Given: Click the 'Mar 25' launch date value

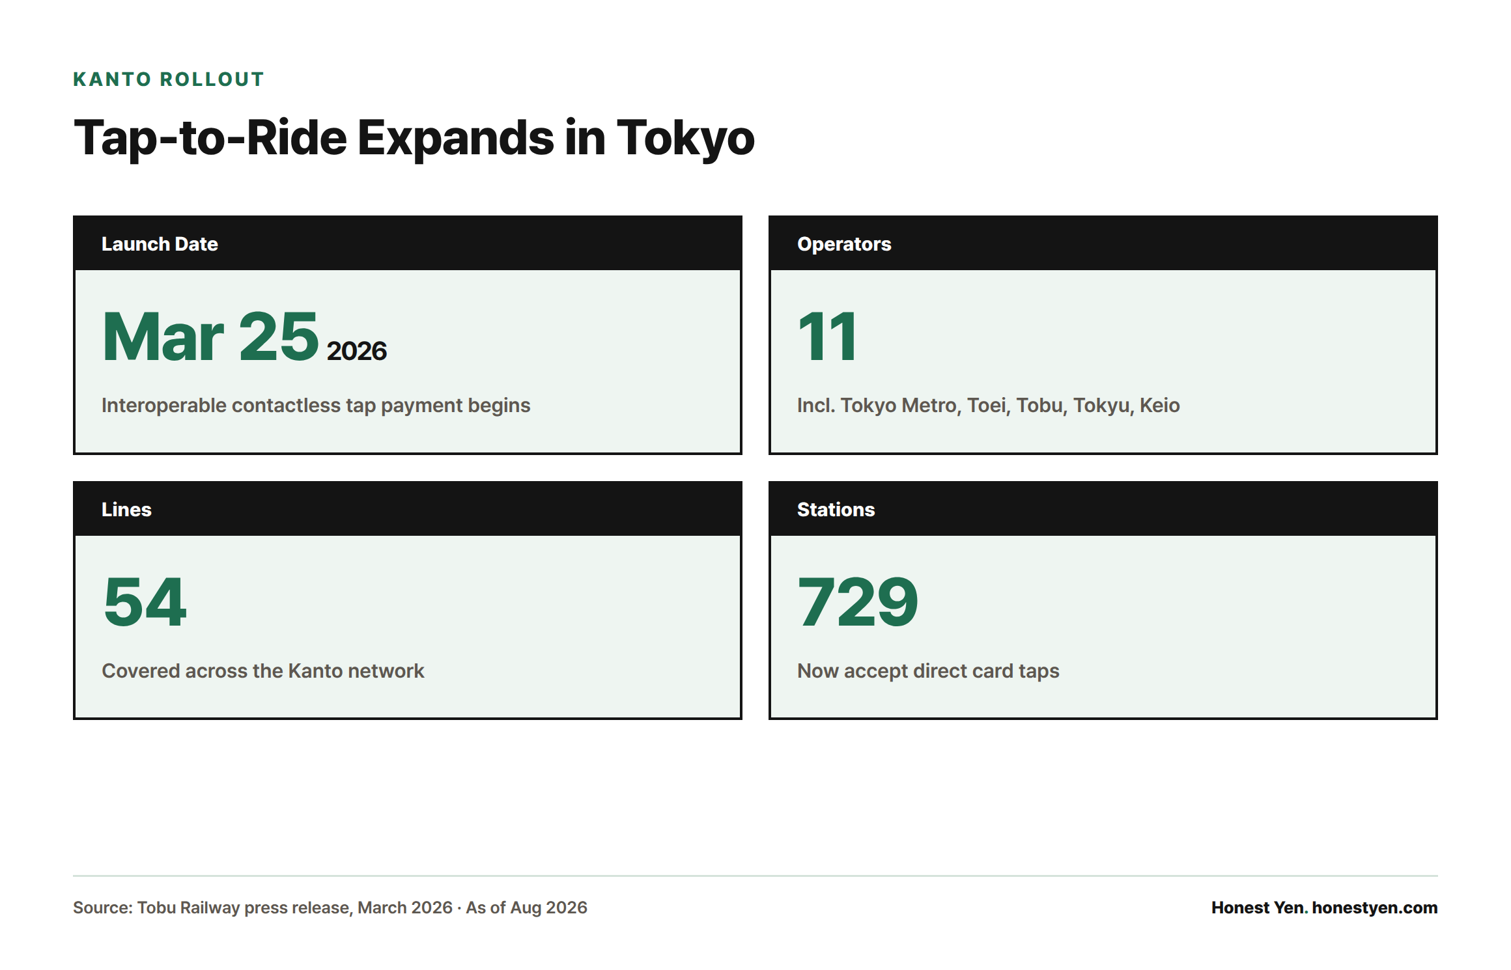Looking at the screenshot, I should coord(210,337).
